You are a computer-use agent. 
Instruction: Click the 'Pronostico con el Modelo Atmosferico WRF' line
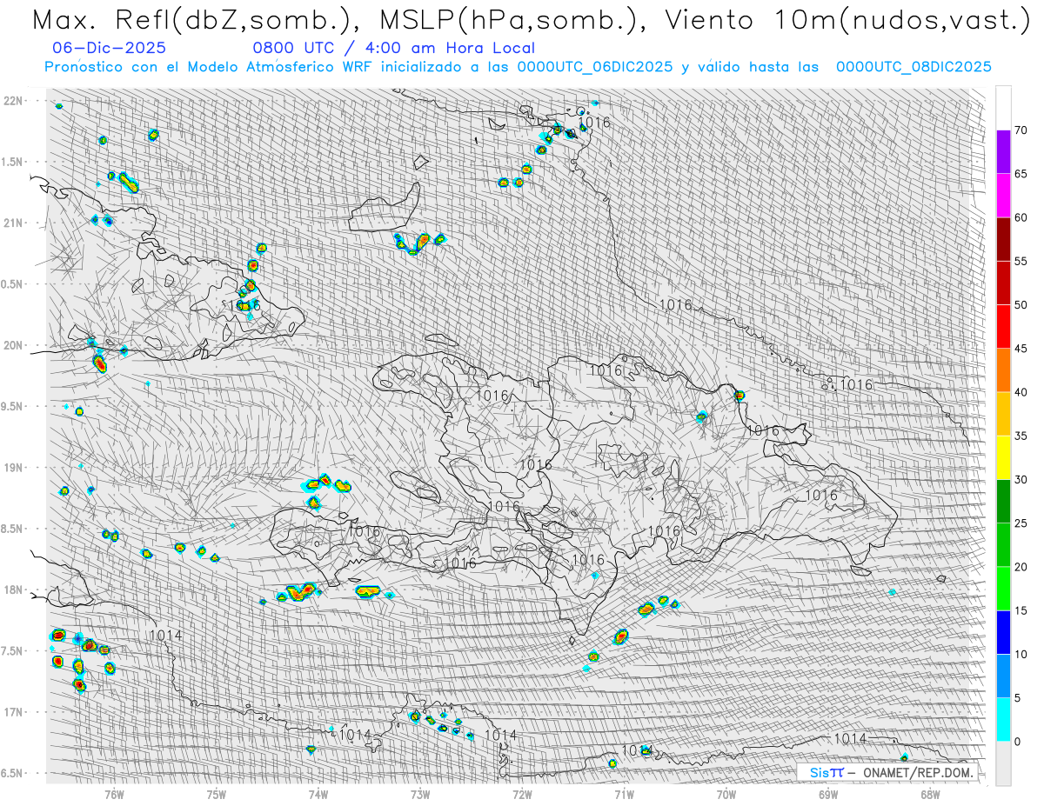[518, 66]
